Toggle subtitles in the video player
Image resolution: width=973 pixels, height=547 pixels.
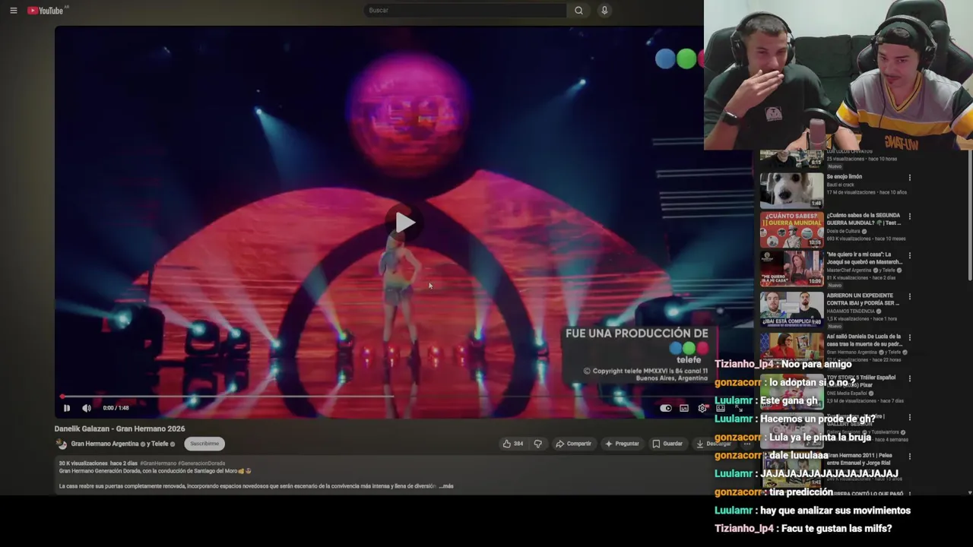[684, 408]
